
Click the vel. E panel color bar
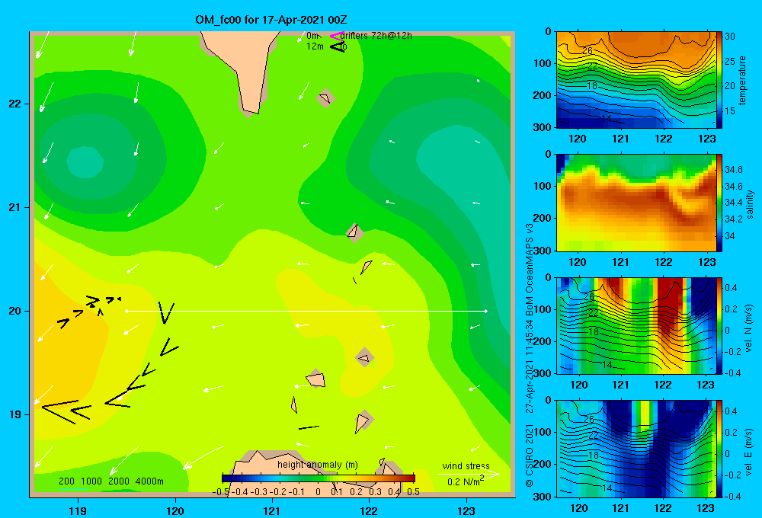(x=719, y=449)
